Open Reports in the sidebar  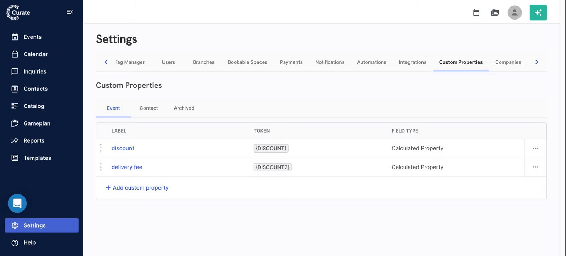click(34, 140)
